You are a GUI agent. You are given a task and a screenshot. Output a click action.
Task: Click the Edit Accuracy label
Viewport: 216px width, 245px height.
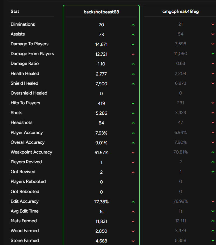25,201
